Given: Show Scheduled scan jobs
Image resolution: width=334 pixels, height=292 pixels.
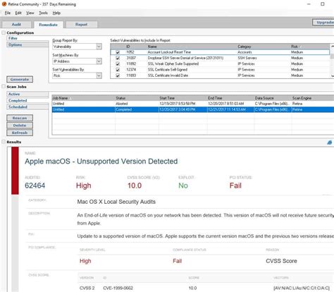Looking at the screenshot, I should (27, 107).
